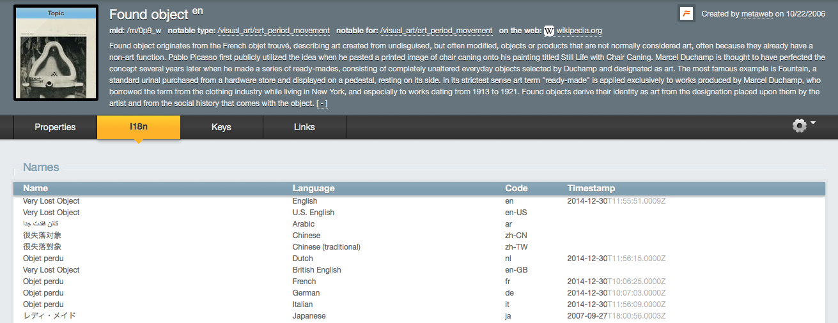The height and width of the screenshot is (323, 838).
Task: Click the German language cell
Action: pyautogui.click(x=306, y=293)
